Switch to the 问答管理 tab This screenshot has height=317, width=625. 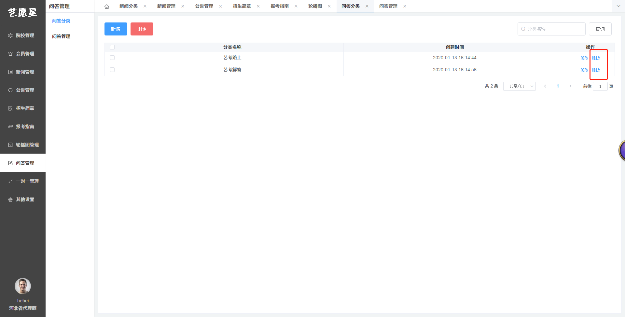tap(388, 6)
